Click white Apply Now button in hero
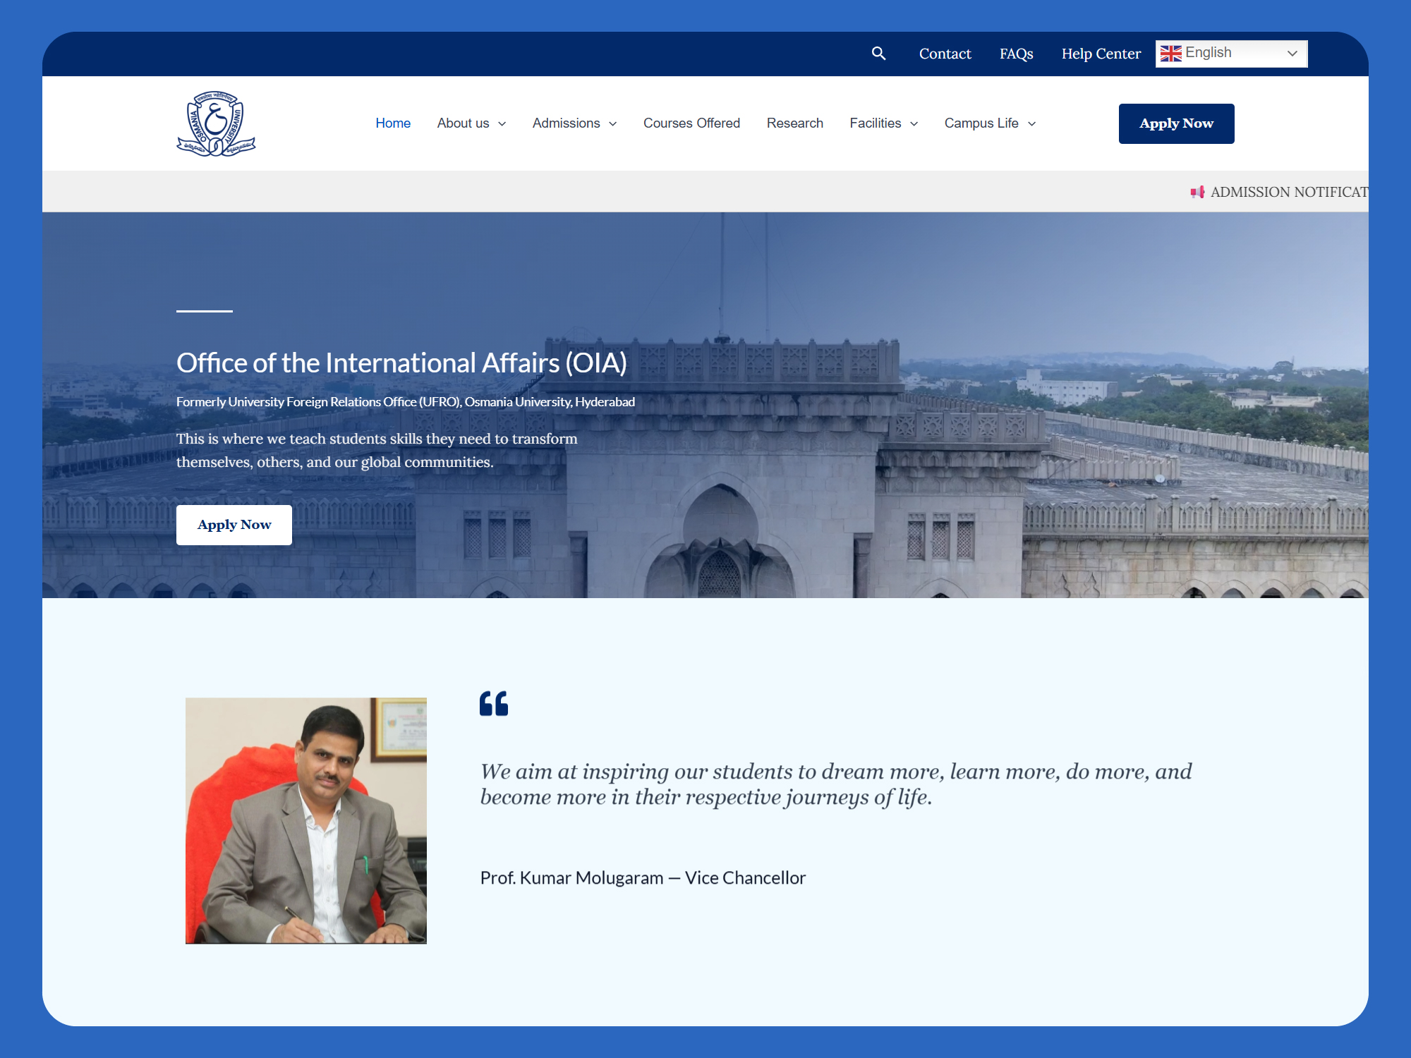 (x=234, y=525)
